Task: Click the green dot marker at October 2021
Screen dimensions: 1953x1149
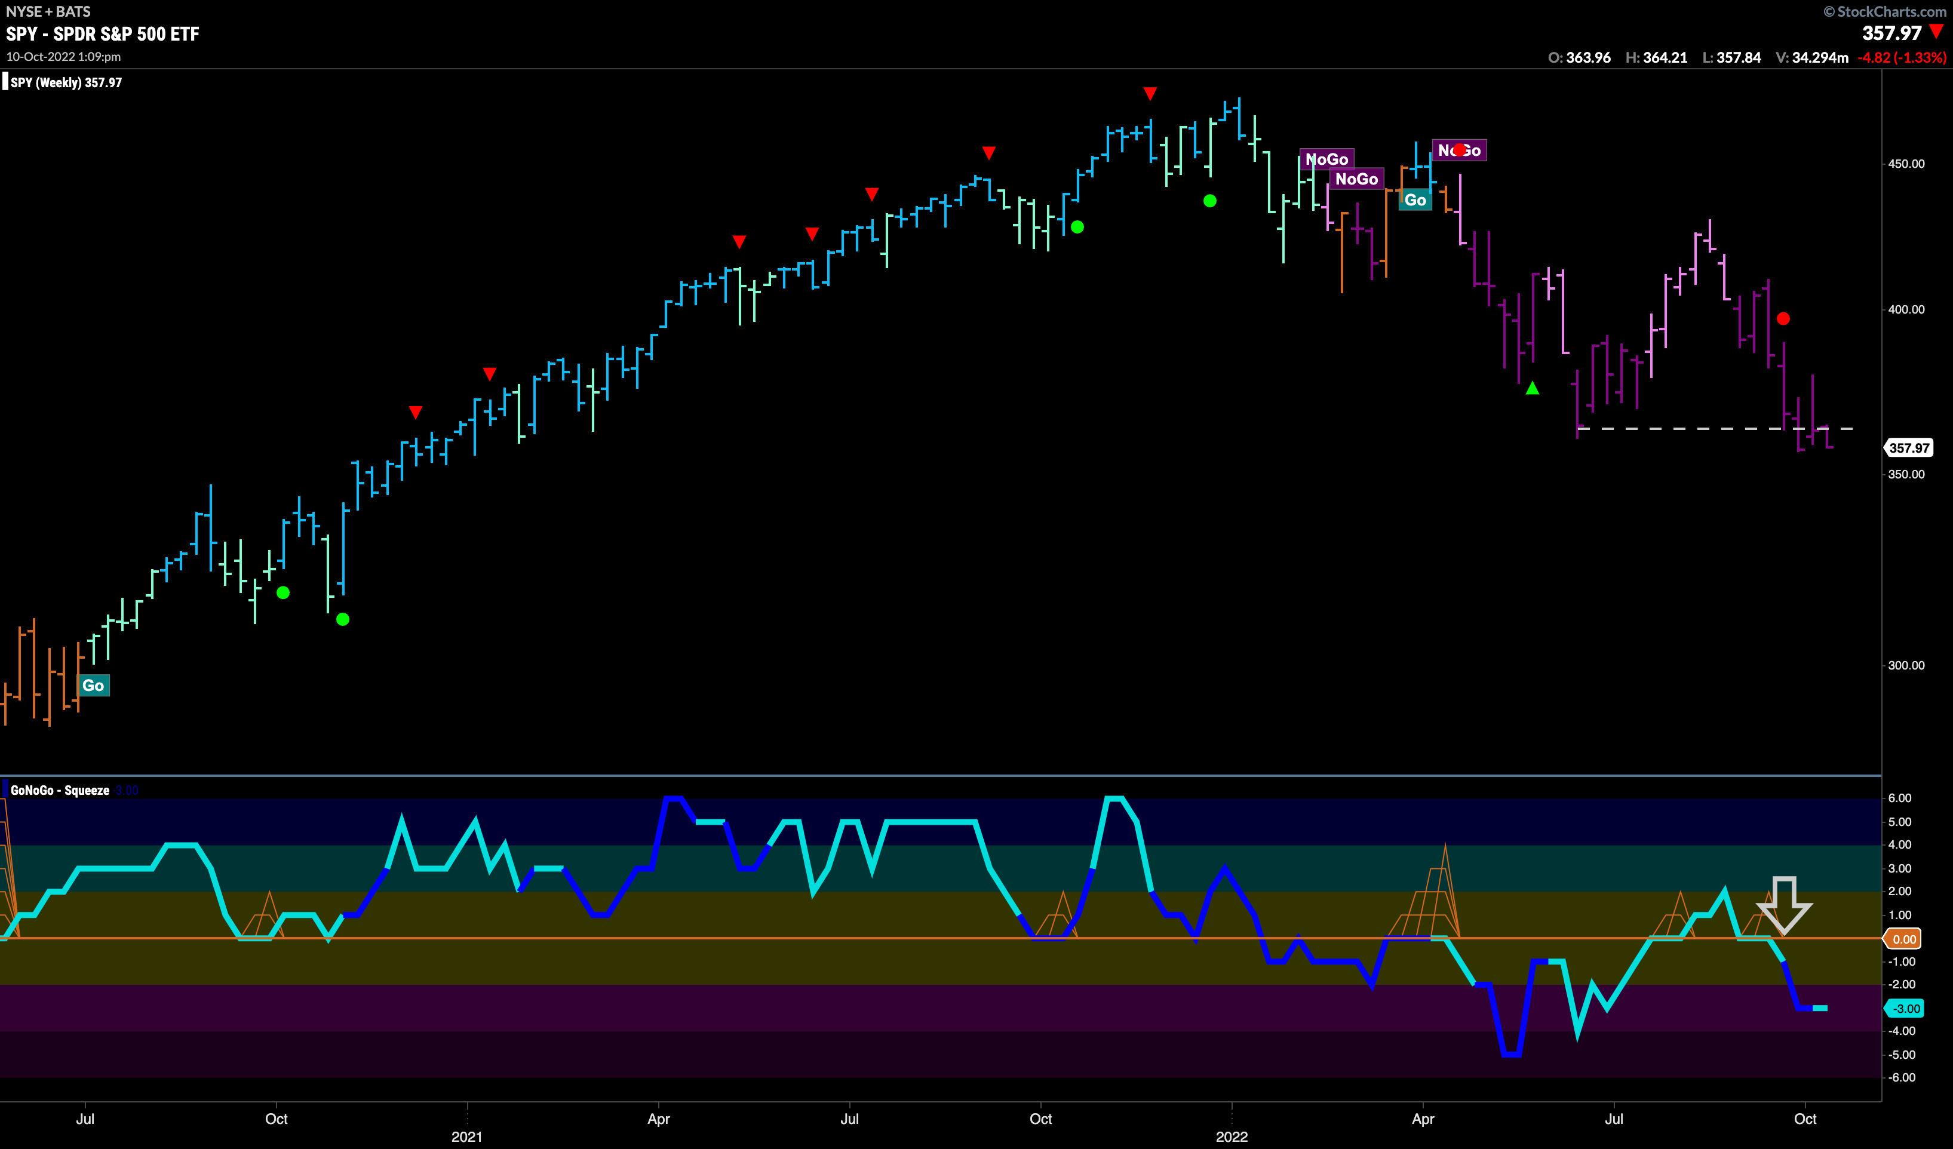Action: pyautogui.click(x=1077, y=227)
